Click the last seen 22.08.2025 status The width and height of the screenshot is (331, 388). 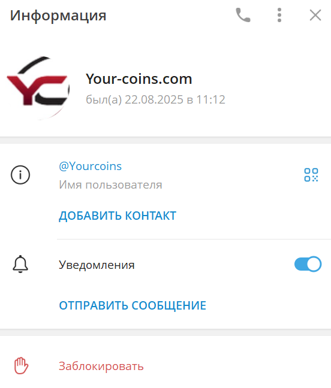pos(155,99)
